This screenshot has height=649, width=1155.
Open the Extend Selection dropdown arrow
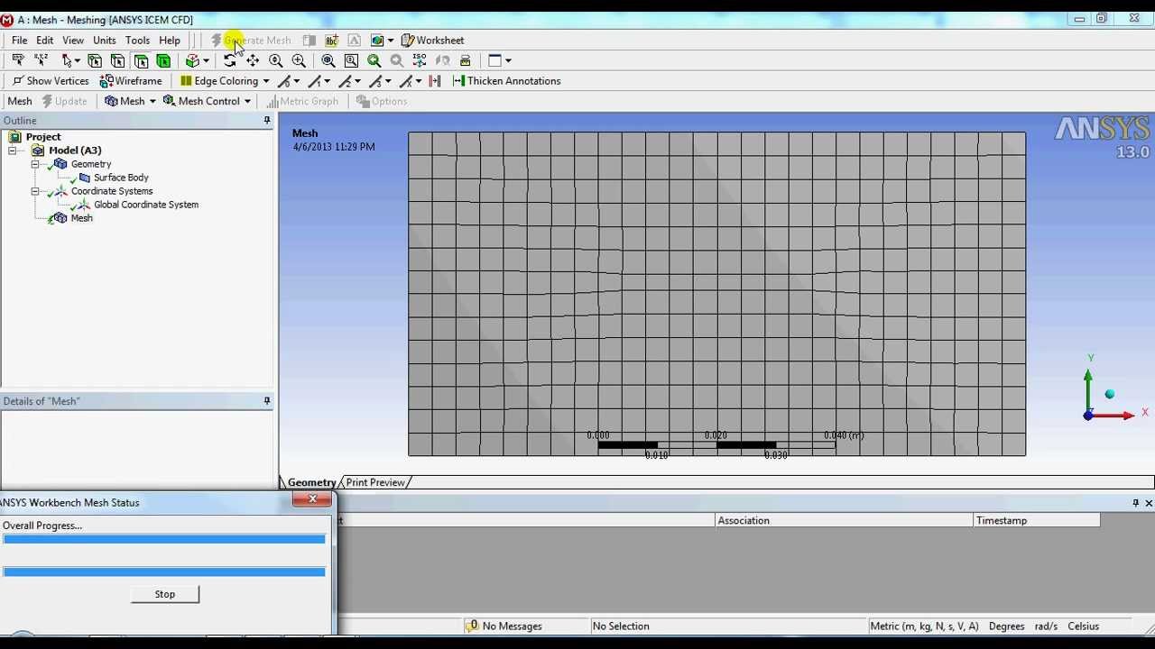[x=206, y=60]
